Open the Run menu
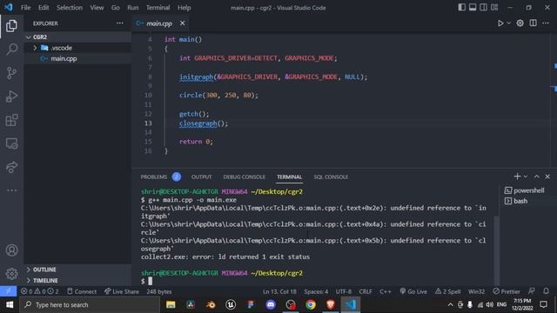 click(x=133, y=8)
